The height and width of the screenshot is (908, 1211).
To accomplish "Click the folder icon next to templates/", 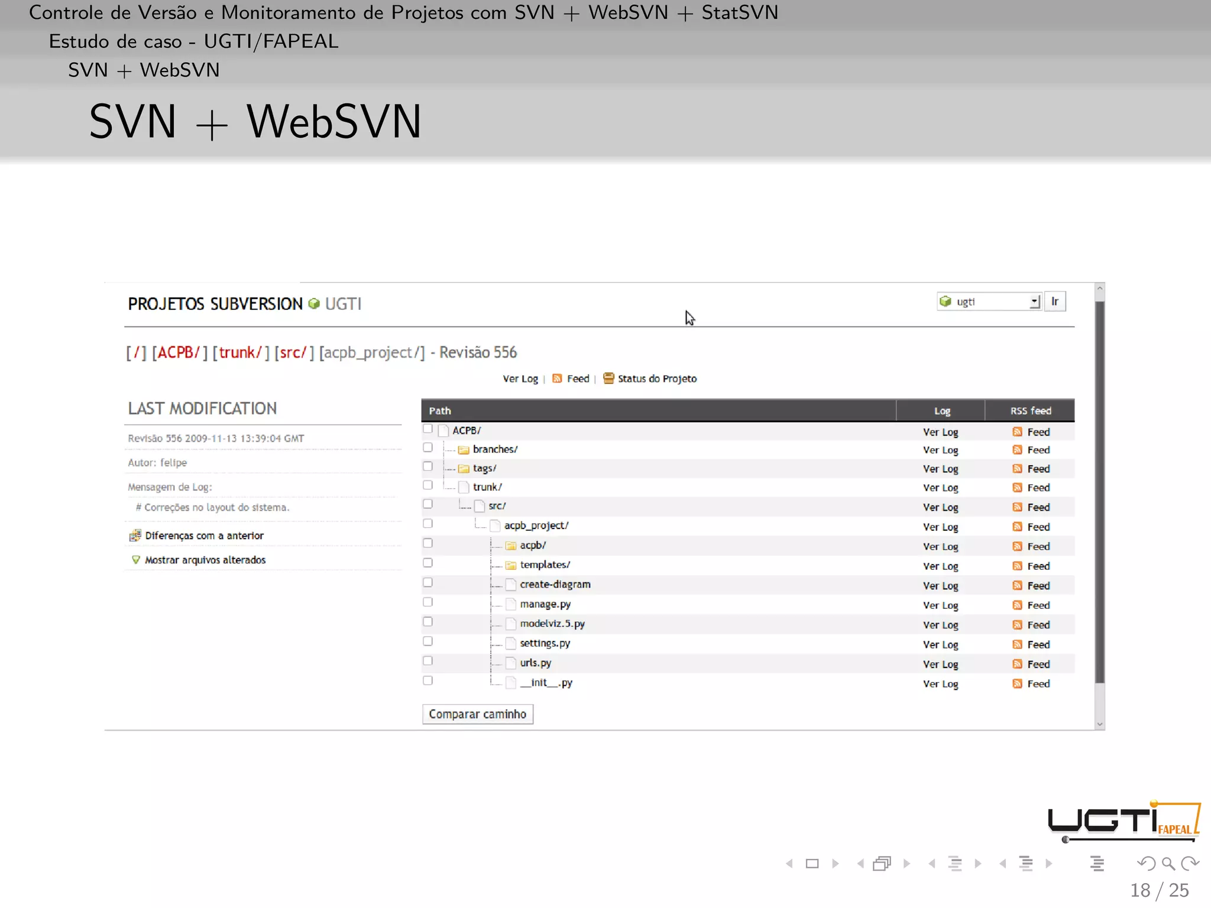I will coord(511,565).
